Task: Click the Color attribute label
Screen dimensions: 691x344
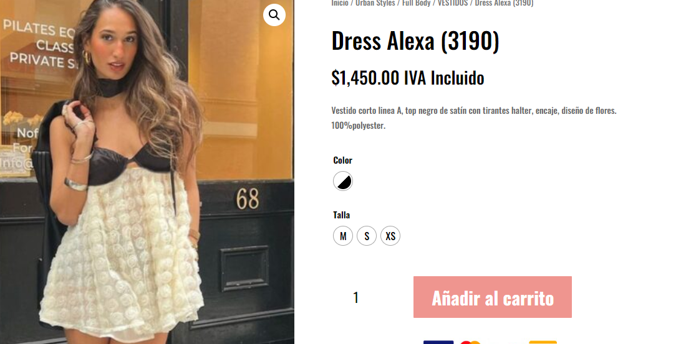Action: [342, 160]
